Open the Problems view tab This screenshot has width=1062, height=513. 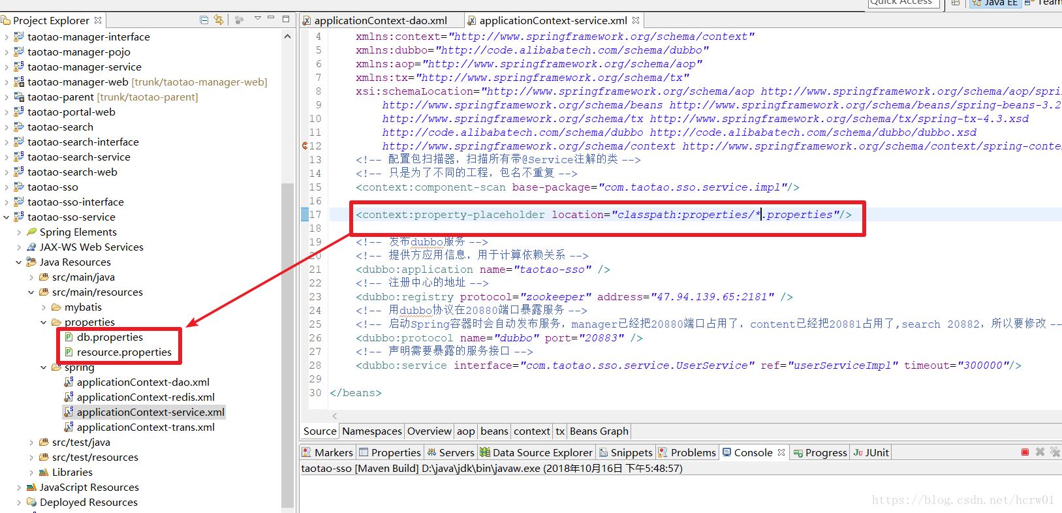point(687,453)
